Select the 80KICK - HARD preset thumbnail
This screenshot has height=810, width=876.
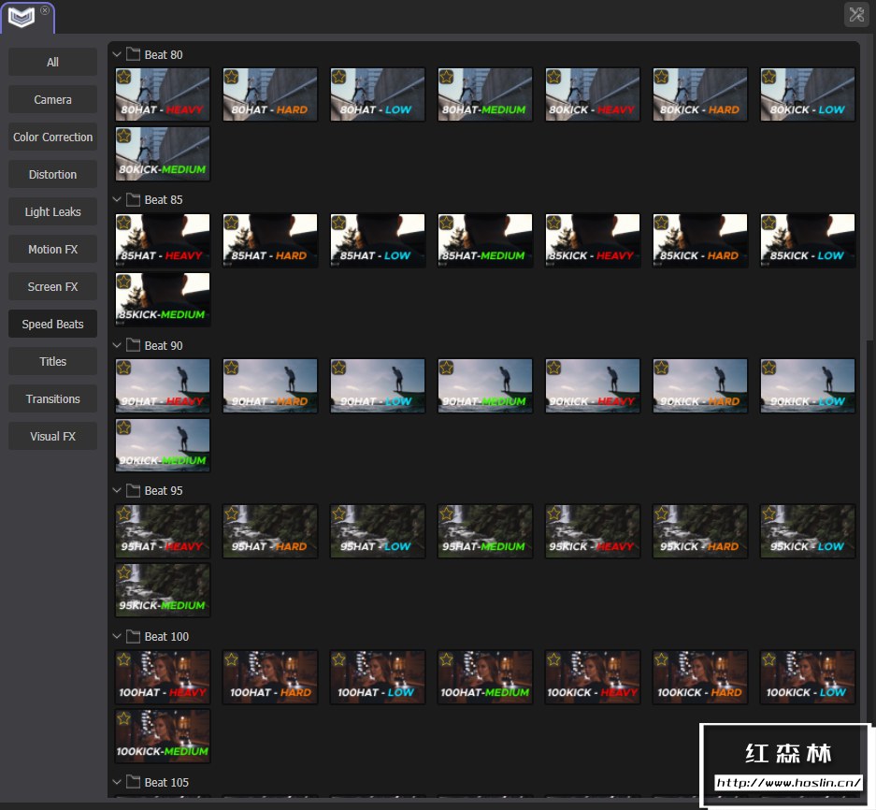700,94
